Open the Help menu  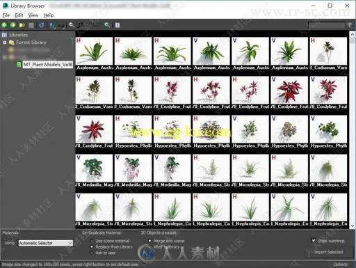[x=49, y=15]
